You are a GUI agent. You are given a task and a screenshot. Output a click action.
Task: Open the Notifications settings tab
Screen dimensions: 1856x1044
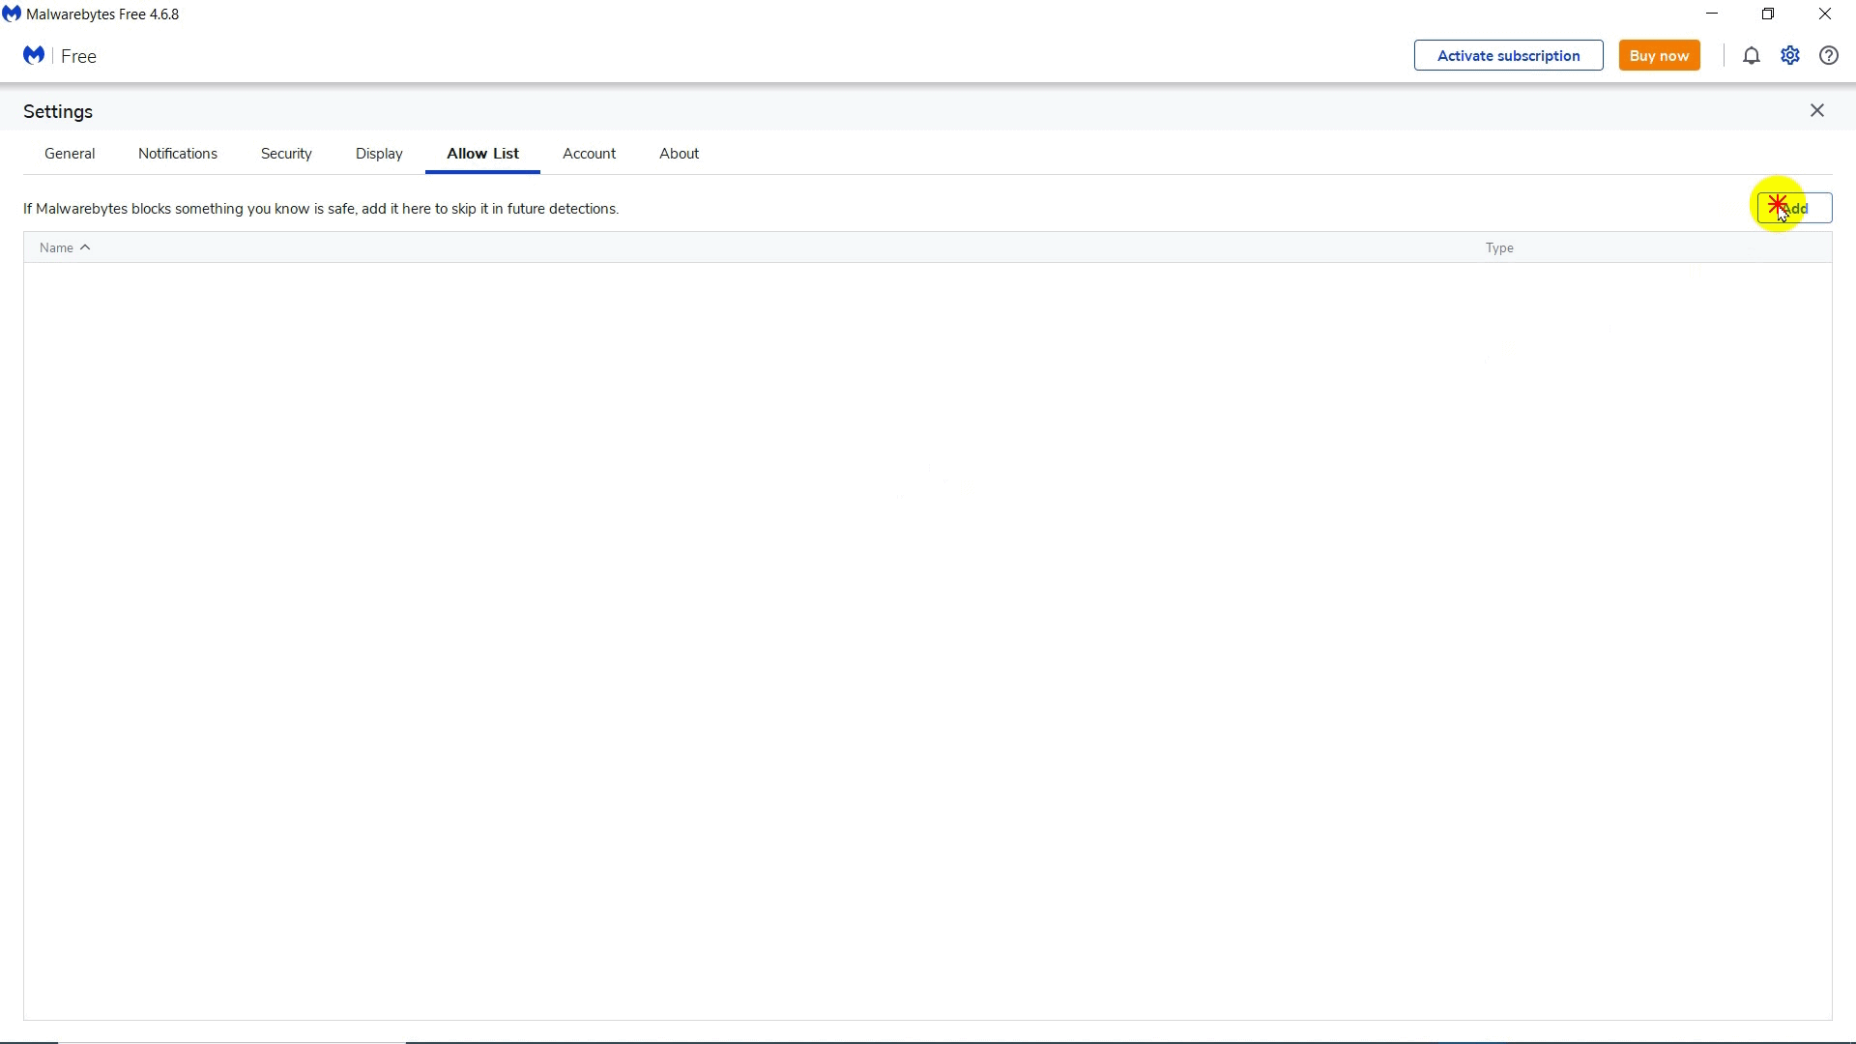click(x=177, y=154)
